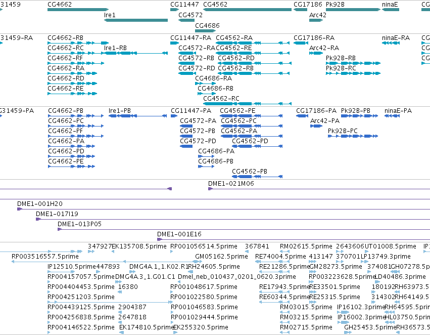Open protein CG11447-PA
The width and height of the screenshot is (430, 335).
191,111
